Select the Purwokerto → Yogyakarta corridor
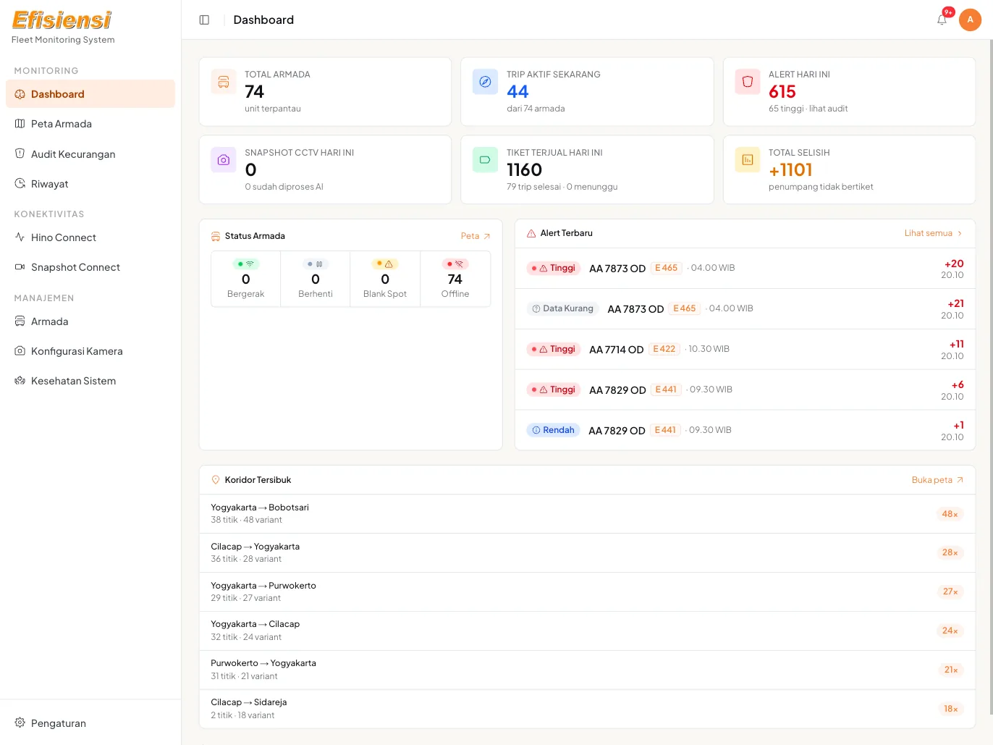Viewport: 993px width, 745px height. 587,670
